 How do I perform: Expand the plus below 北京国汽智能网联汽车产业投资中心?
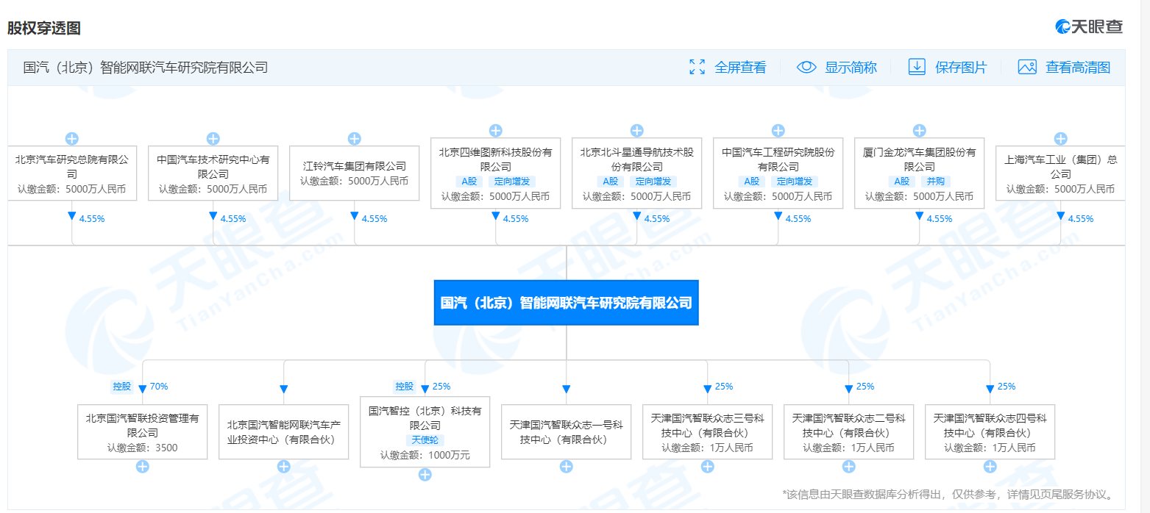284,467
